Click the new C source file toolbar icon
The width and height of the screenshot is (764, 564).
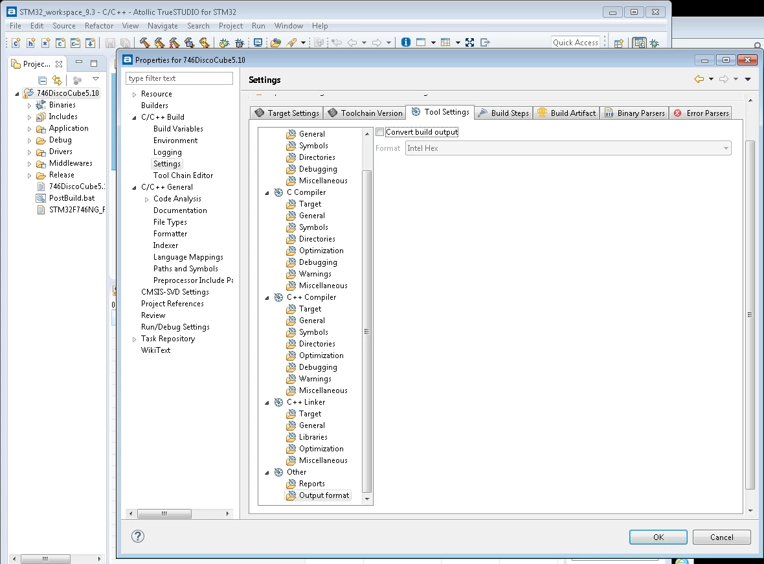point(16,43)
